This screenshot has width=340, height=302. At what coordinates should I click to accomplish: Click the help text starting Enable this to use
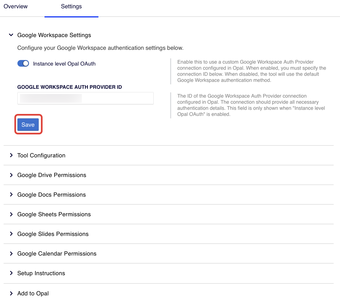click(x=252, y=71)
